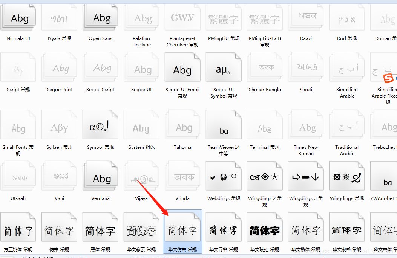Image resolution: width=397 pixels, height=258 pixels.
Task: Choose the 华文彩云 常规 font icon
Action: coord(141,227)
